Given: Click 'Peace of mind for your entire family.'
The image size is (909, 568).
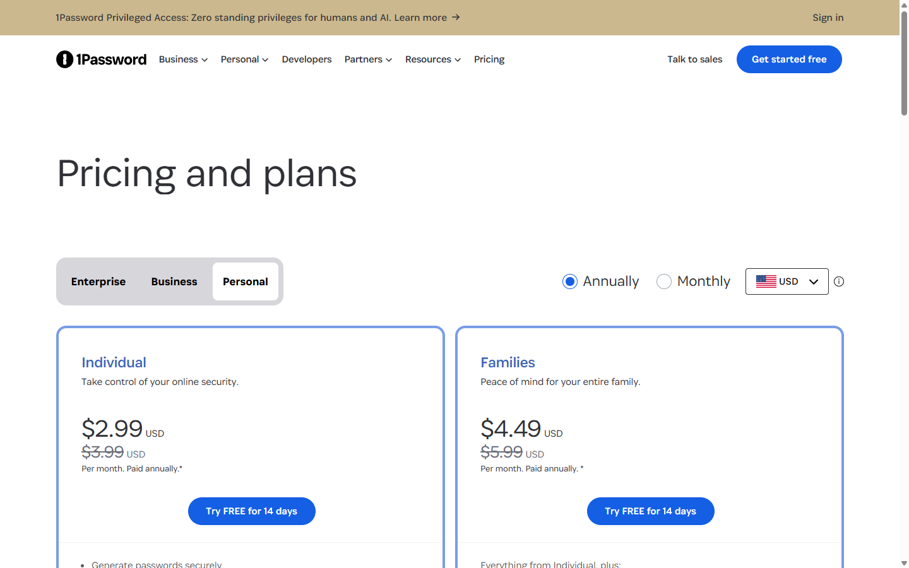Looking at the screenshot, I should point(561,382).
